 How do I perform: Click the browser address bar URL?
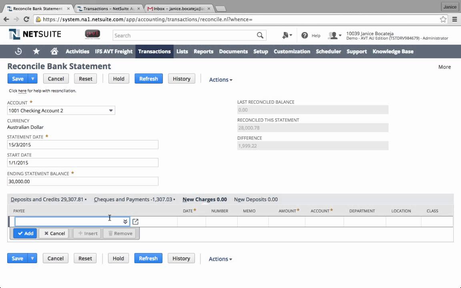point(148,19)
